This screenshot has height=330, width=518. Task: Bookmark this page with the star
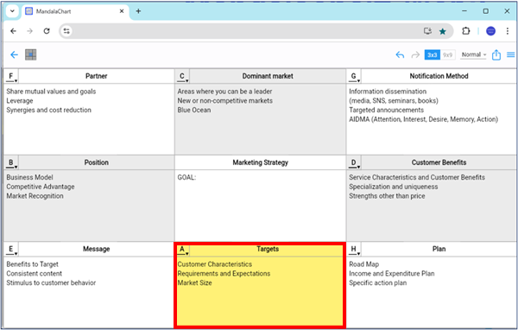tap(443, 31)
